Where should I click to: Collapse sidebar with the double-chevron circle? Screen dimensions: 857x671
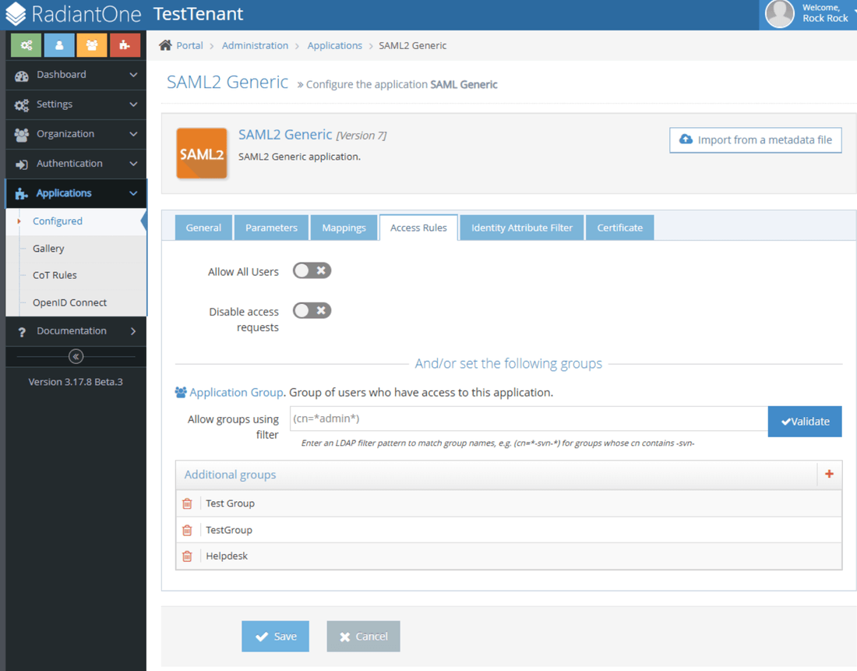click(76, 357)
